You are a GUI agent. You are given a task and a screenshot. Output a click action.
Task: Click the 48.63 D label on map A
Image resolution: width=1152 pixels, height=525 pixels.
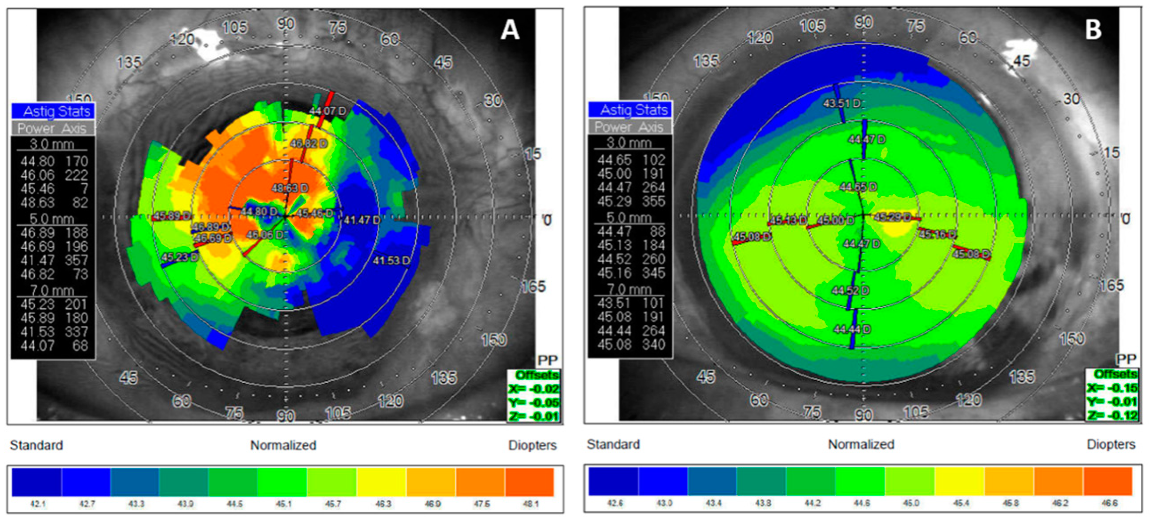[290, 188]
